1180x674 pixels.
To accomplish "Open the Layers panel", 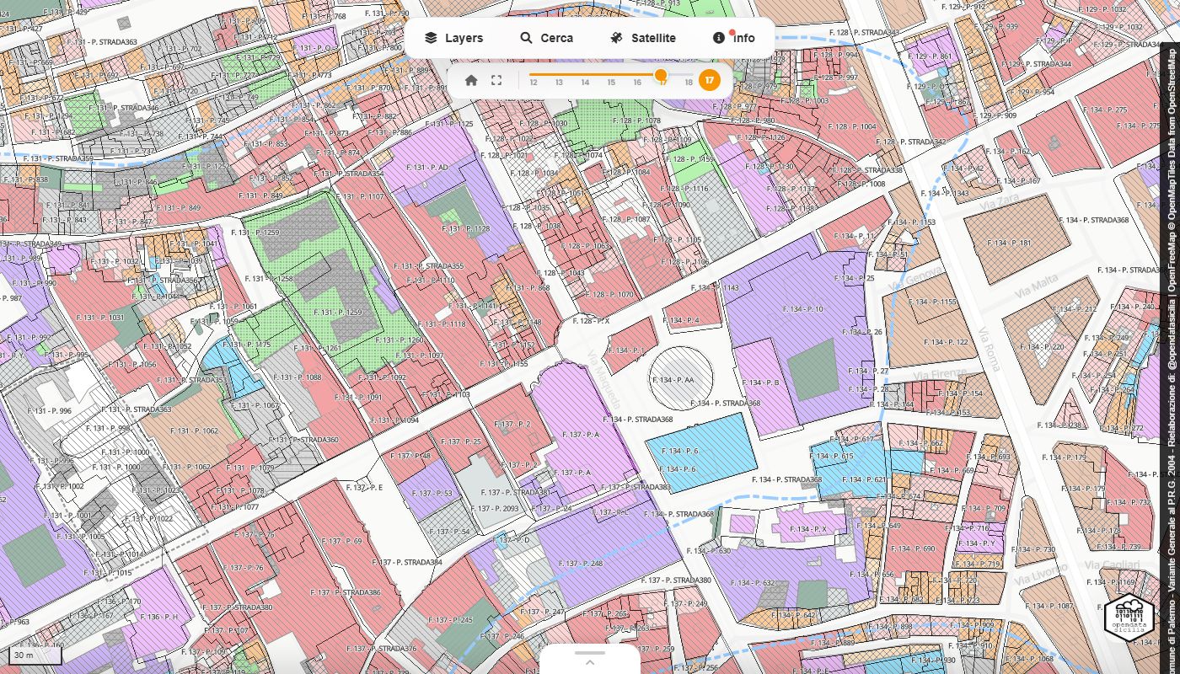I will [453, 38].
